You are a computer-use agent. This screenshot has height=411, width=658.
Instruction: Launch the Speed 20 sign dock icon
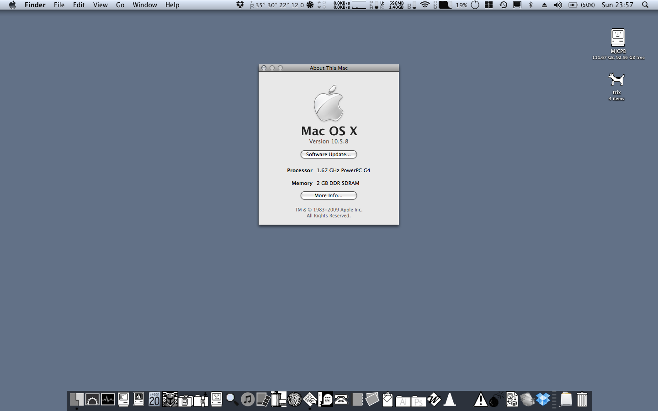tap(154, 400)
